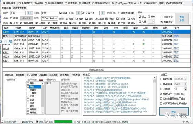Screen dimensions: 193x124
Task: Click the sync server time clock icon
Action: (46, 3)
